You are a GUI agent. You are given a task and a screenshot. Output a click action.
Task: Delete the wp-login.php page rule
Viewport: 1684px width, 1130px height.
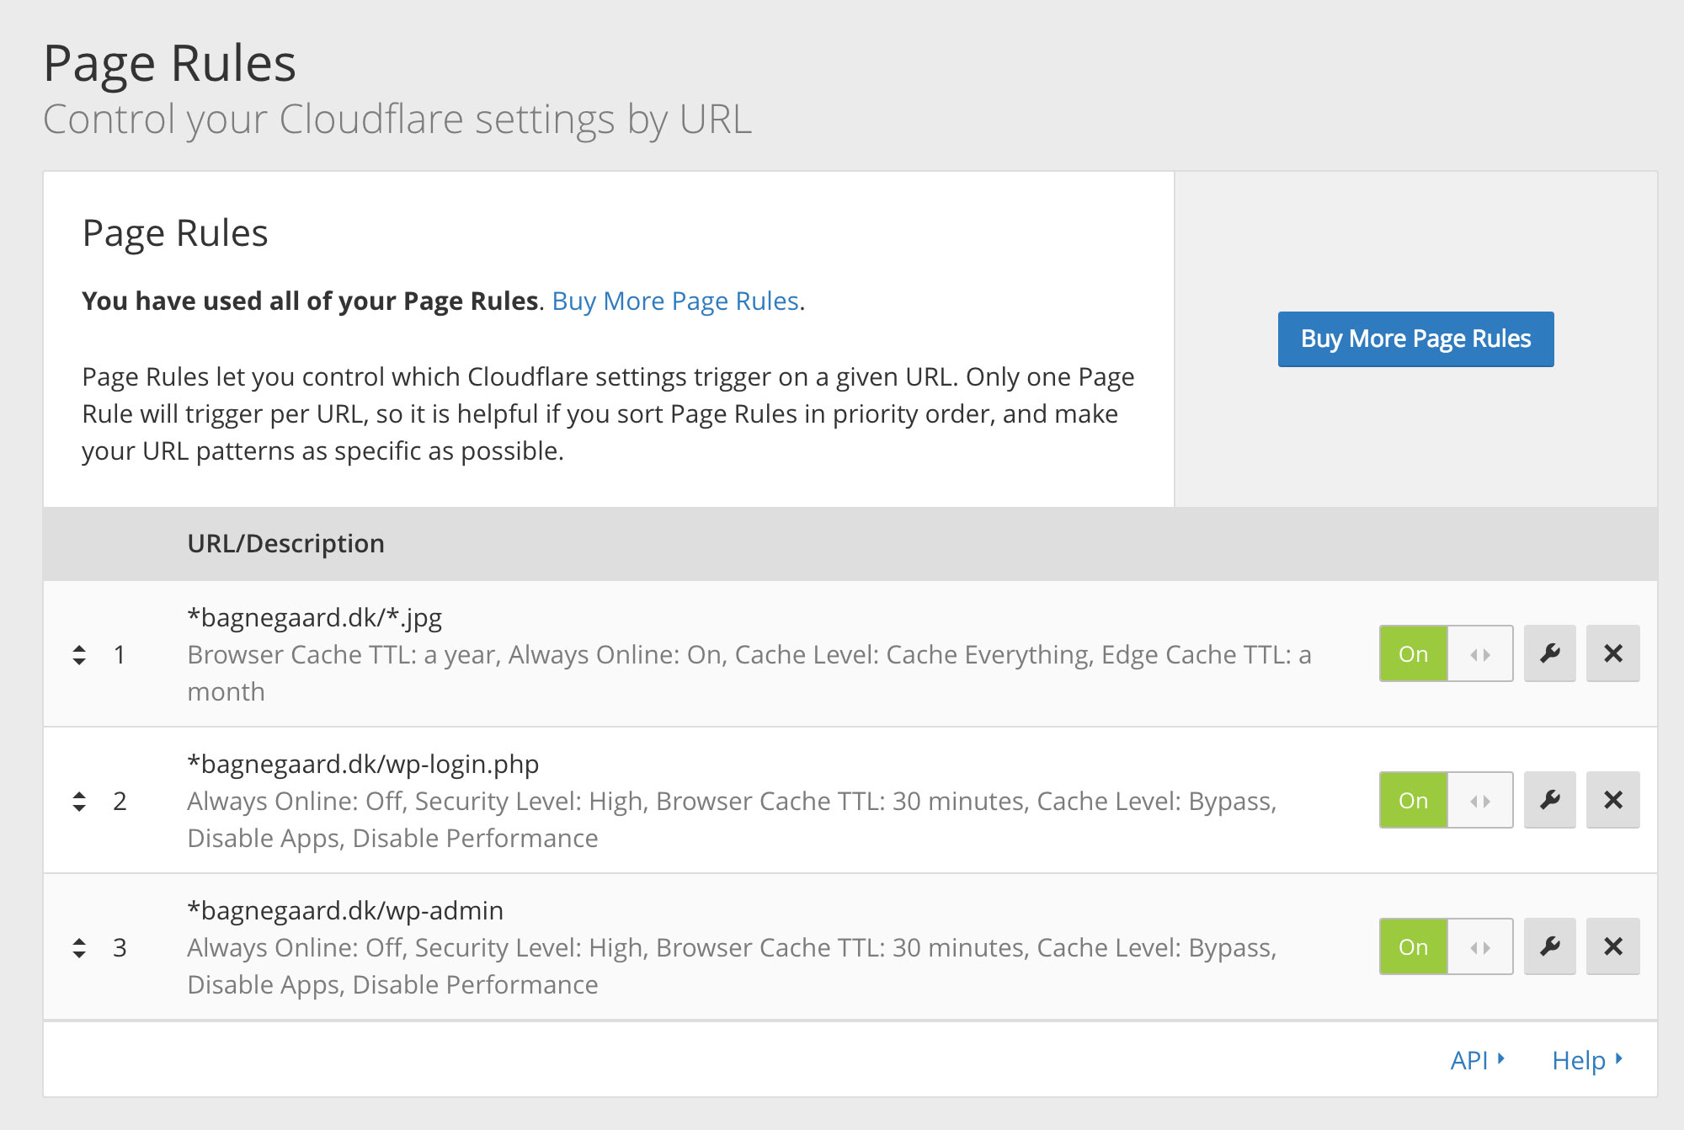(x=1612, y=800)
